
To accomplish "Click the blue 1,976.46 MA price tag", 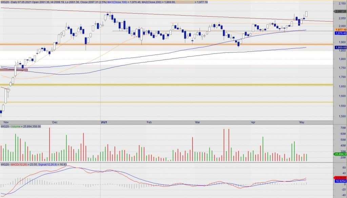I will tap(340, 34).
